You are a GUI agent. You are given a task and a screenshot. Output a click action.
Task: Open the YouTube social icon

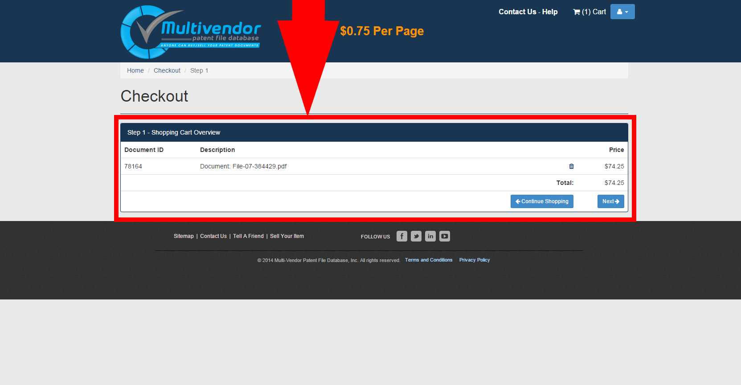tap(444, 236)
